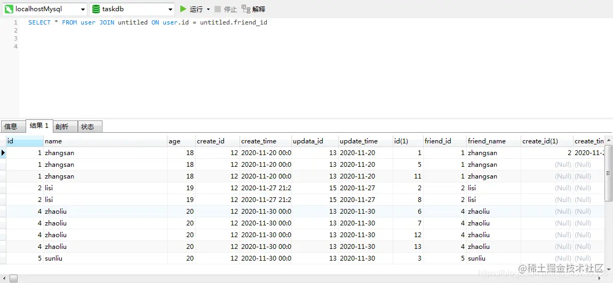Select the create_id(1) cell with value 2

coord(547,153)
